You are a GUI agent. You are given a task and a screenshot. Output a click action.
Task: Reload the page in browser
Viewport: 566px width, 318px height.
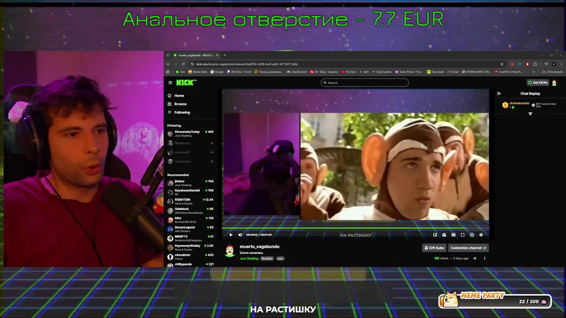point(183,64)
